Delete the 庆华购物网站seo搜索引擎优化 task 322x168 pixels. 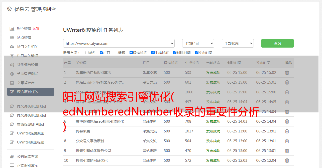[287, 121]
